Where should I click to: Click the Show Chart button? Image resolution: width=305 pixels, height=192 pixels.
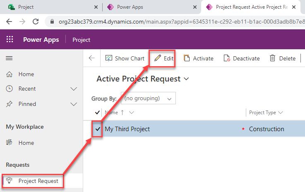click(125, 58)
